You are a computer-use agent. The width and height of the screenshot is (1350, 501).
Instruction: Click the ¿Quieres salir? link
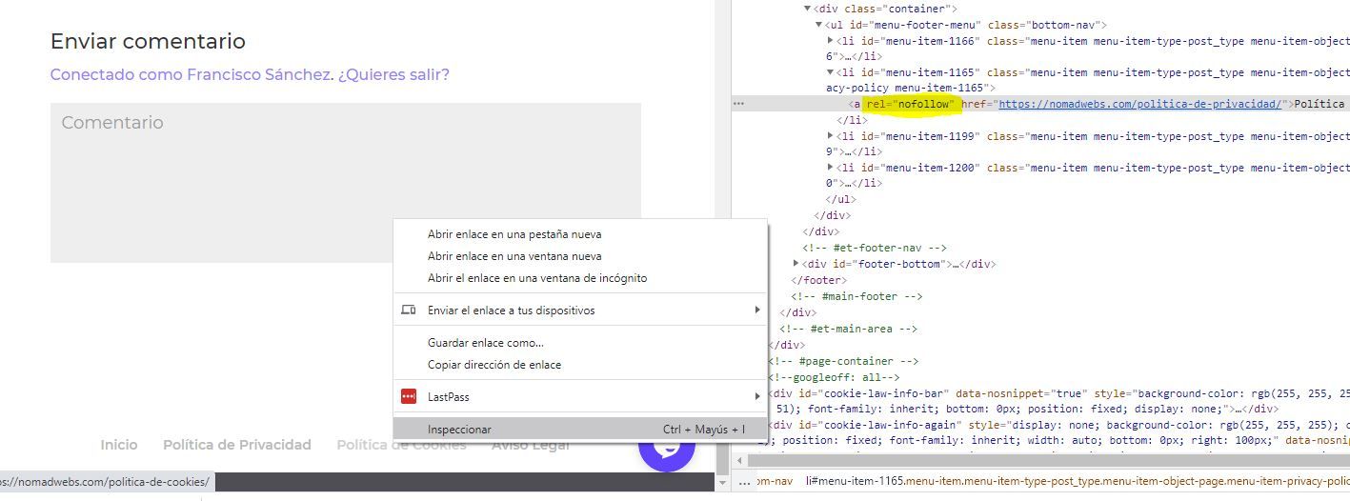[393, 74]
